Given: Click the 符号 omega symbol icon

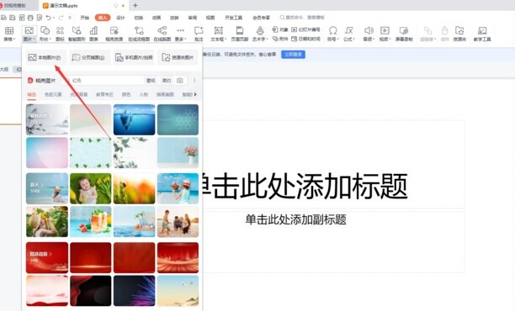Looking at the screenshot, I should pyautogui.click(x=332, y=31).
